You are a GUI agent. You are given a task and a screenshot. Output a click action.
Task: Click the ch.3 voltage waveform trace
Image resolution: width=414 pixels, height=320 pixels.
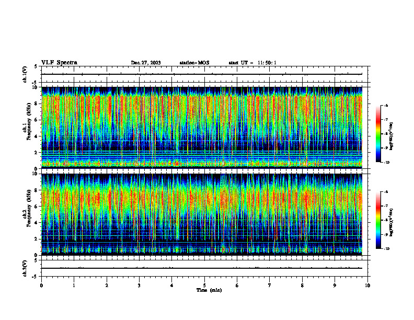202,268
